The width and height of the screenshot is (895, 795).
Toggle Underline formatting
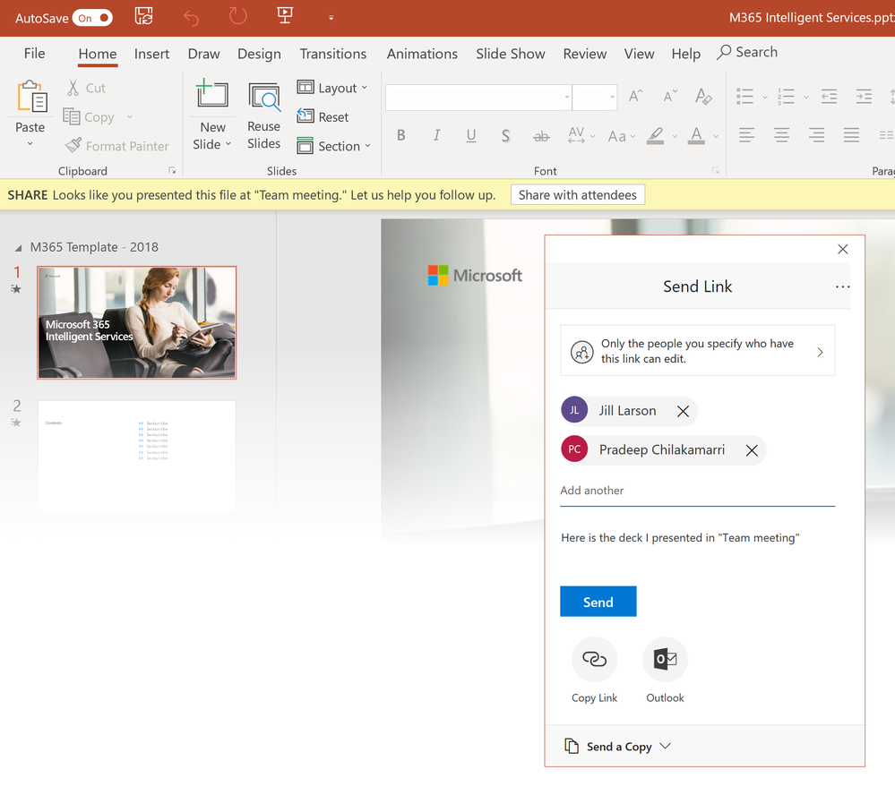click(x=471, y=136)
